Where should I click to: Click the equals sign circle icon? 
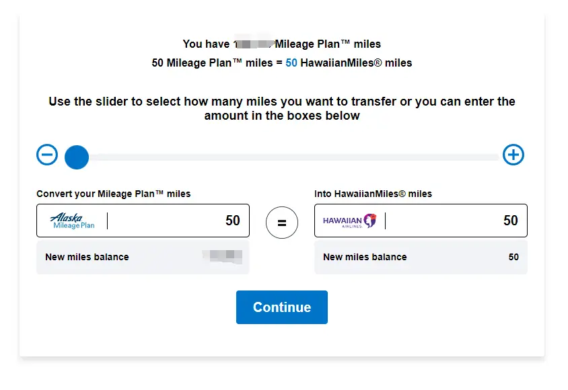click(x=282, y=223)
